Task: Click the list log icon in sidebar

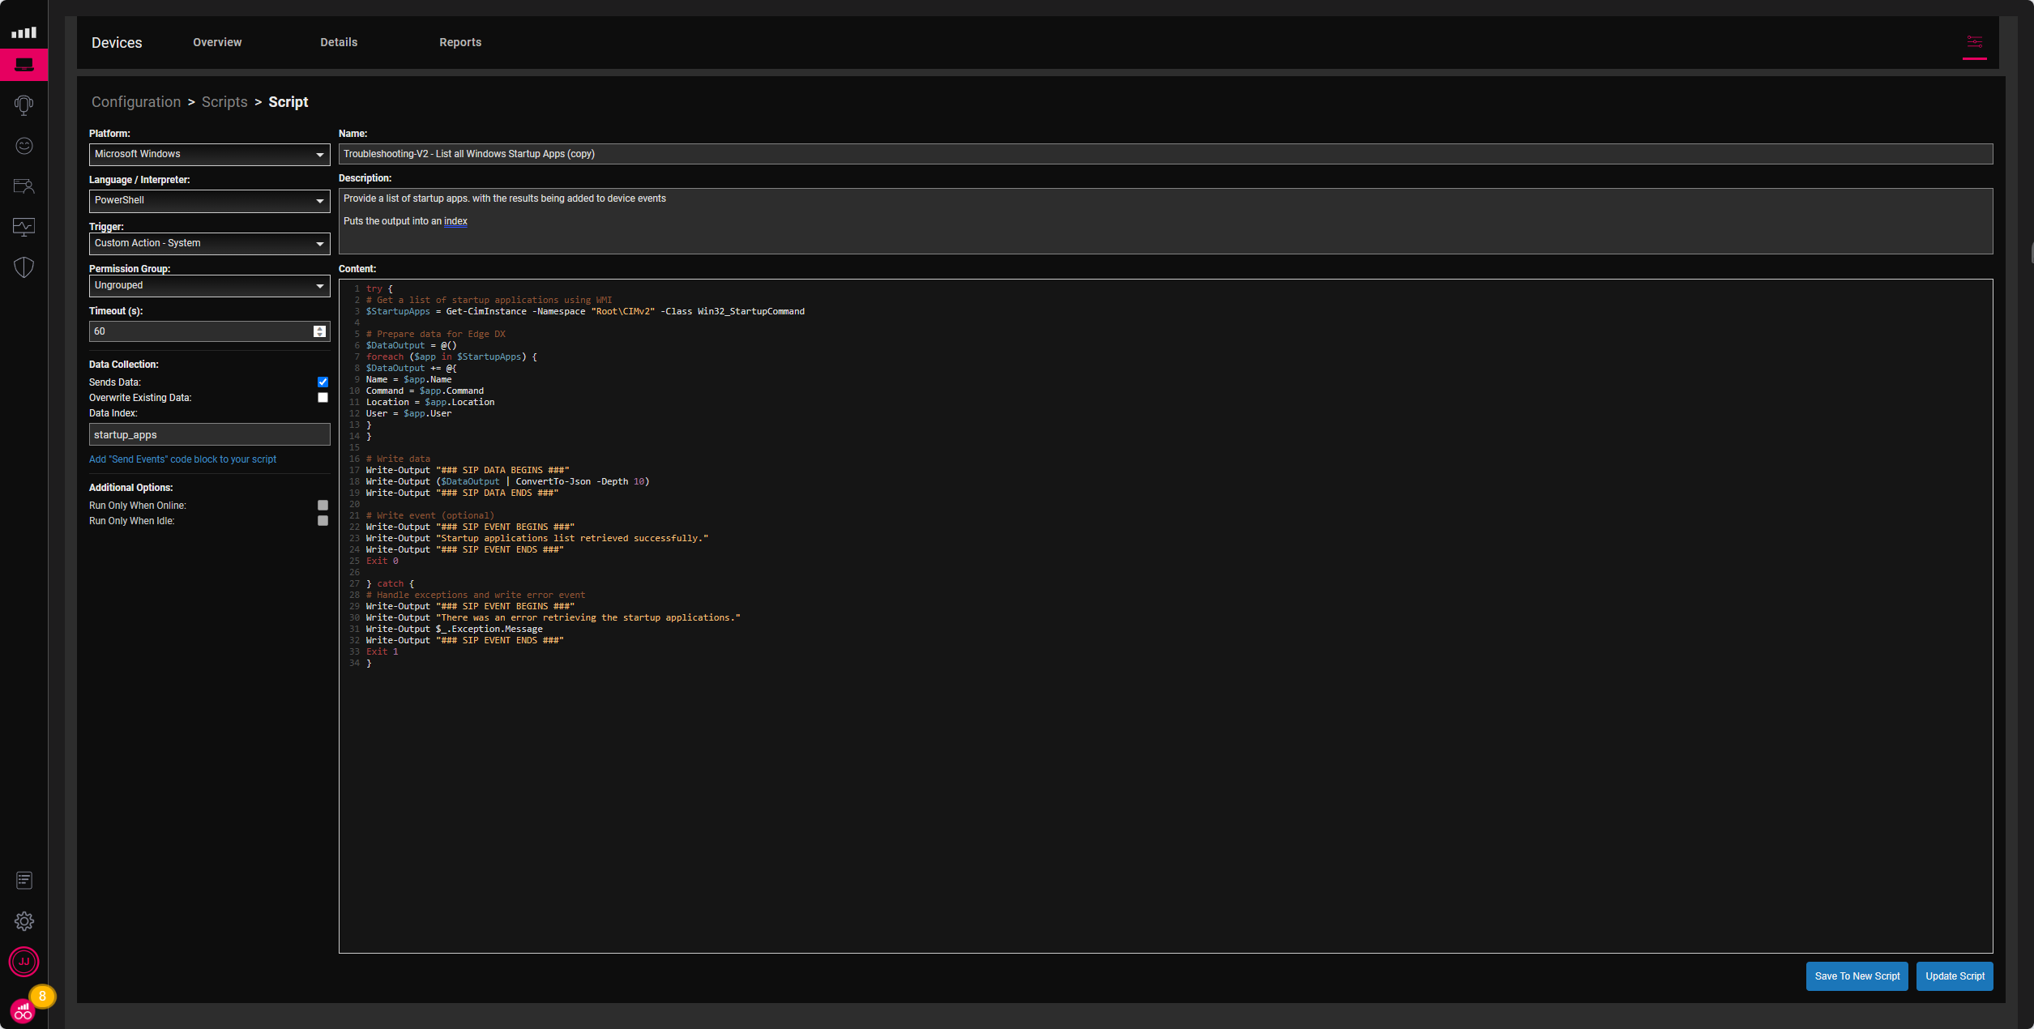Action: click(x=24, y=880)
